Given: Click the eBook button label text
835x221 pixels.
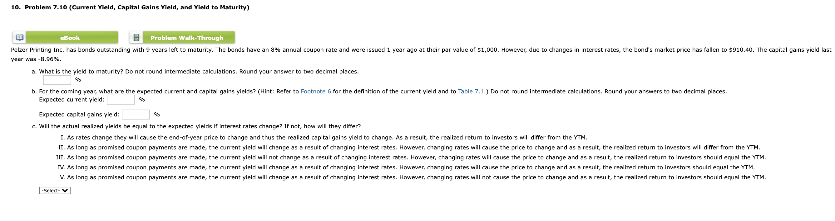Looking at the screenshot, I should point(70,37).
